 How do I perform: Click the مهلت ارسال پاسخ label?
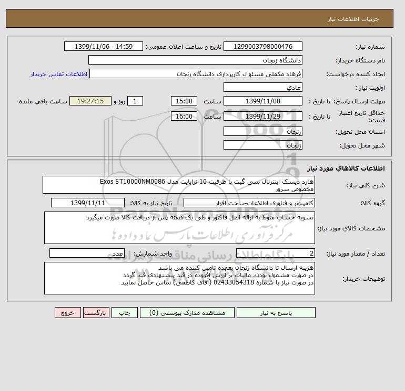[x=359, y=101]
